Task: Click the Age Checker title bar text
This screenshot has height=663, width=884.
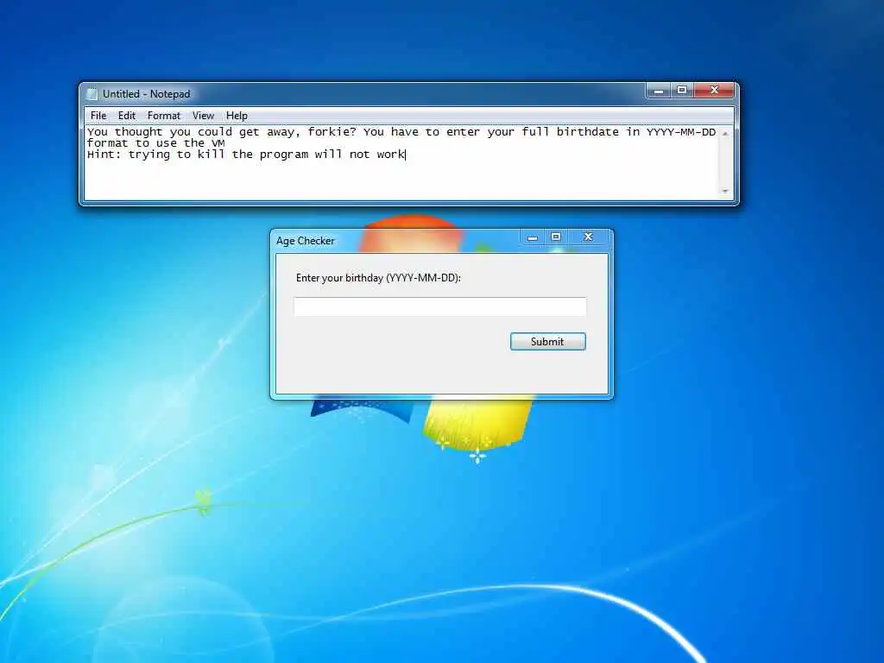Action: coord(305,241)
